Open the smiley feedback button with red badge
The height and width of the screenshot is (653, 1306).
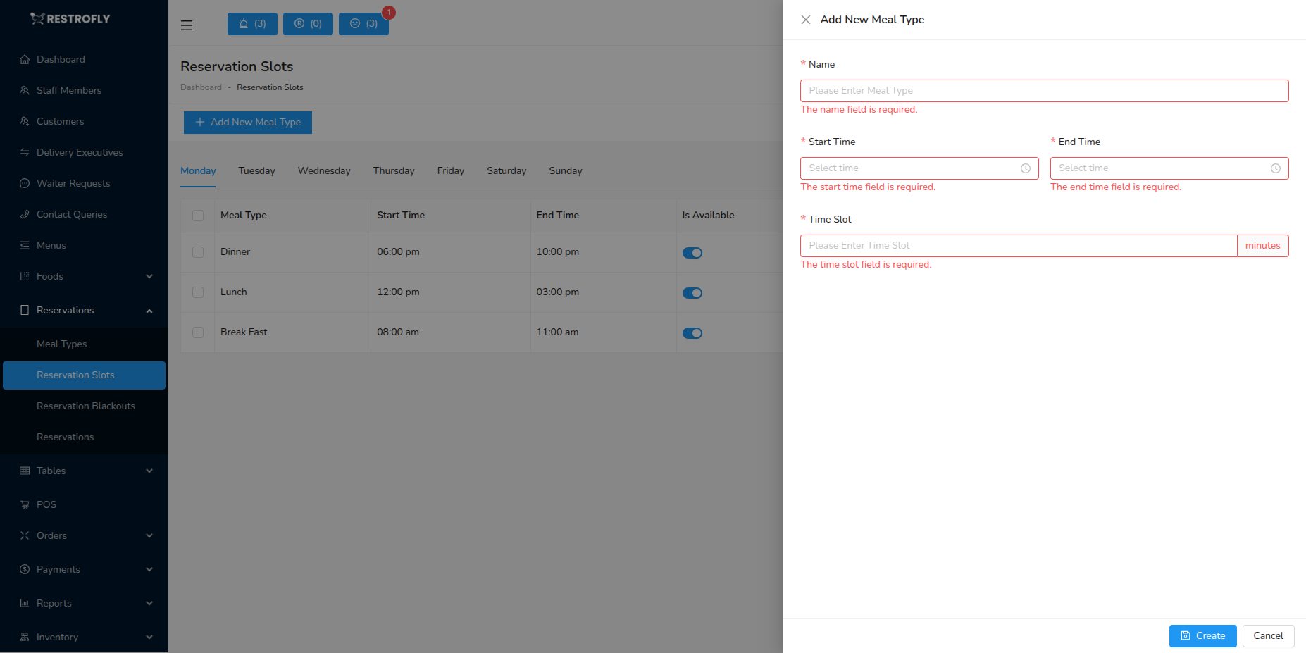[363, 23]
